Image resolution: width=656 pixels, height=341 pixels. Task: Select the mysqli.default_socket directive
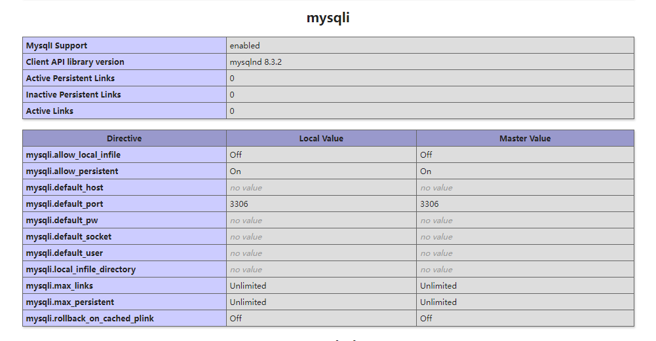tap(69, 236)
